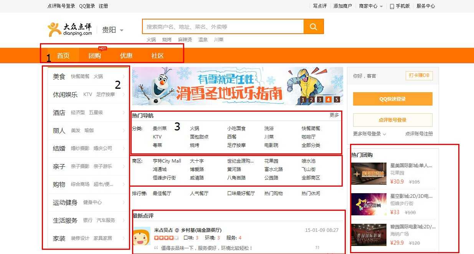Expand the 酒店 category arrow

tap(124, 112)
